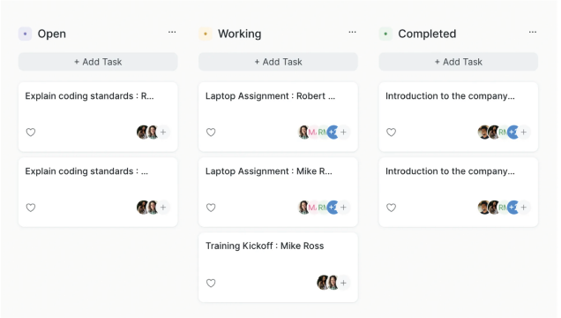
Task: Click heart on second Introduction to the company card
Action: [x=391, y=208]
